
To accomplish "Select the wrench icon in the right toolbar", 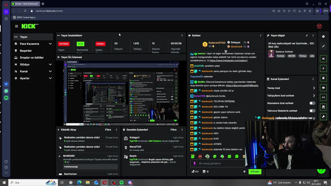I will (323, 117).
